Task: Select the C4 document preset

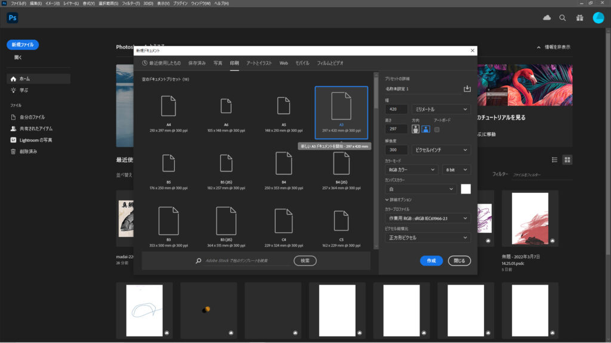Action: [283, 227]
